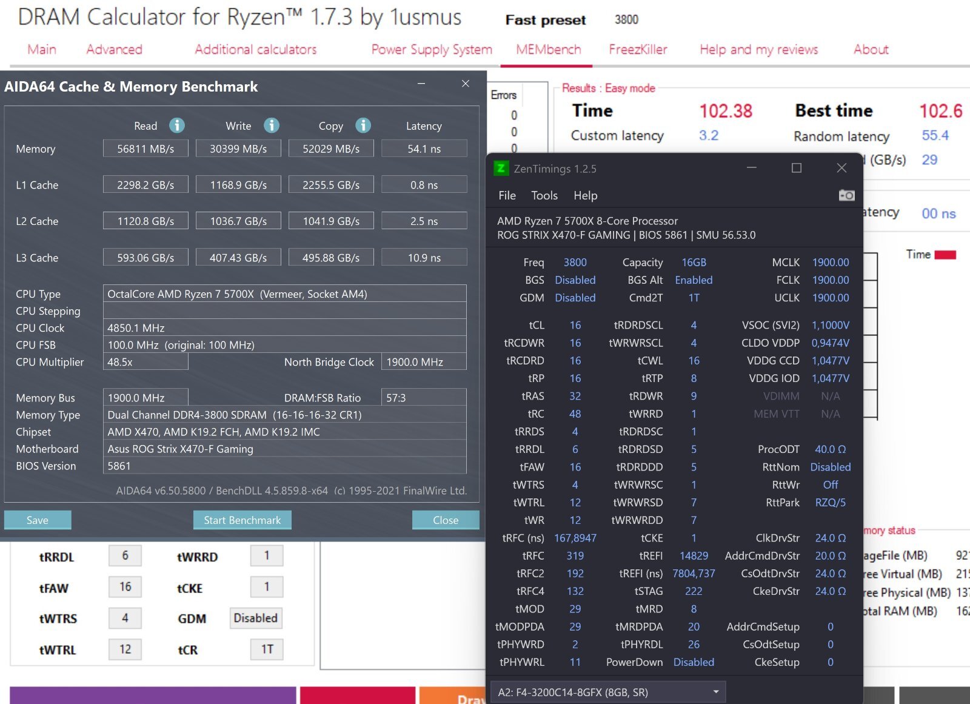The width and height of the screenshot is (970, 704).
Task: Click the tWRRD value field showing 1
Action: tap(267, 555)
